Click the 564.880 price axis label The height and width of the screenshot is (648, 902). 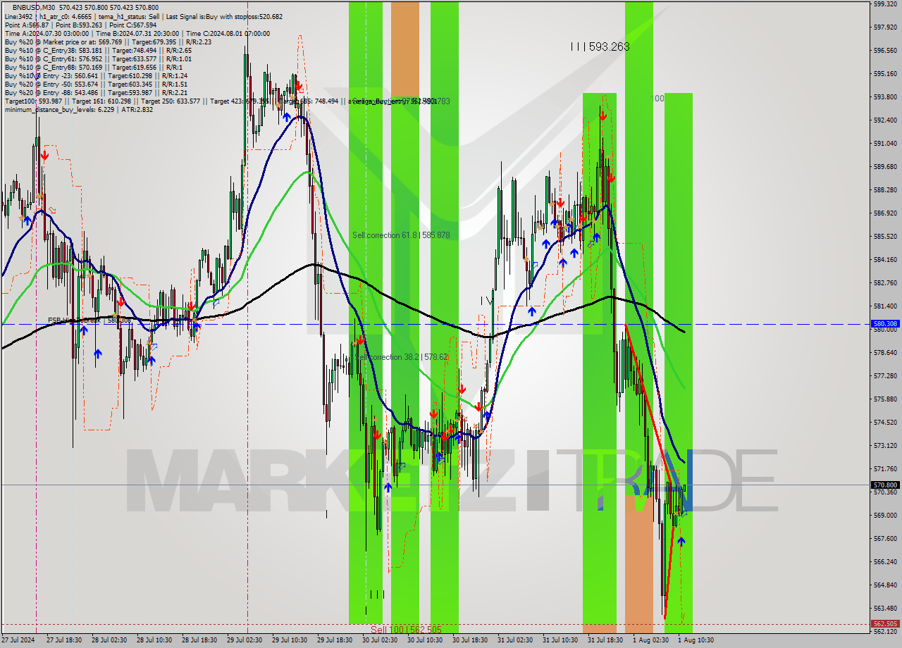click(885, 585)
